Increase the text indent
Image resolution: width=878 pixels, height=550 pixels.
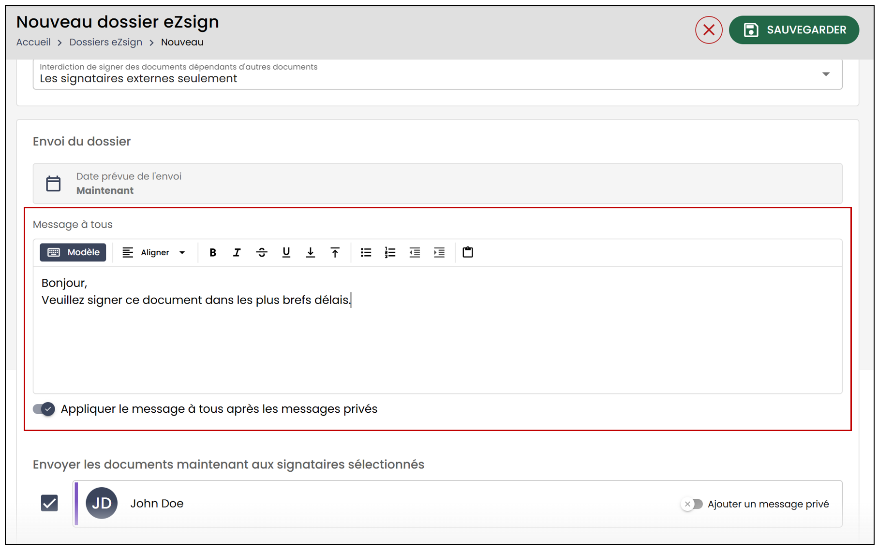439,252
